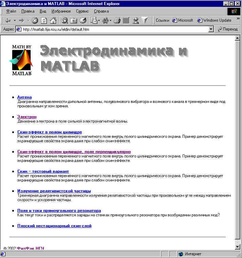242x258 pixels.
Task: Click the Электродинамика и MATLAB heading
Action: [114, 59]
